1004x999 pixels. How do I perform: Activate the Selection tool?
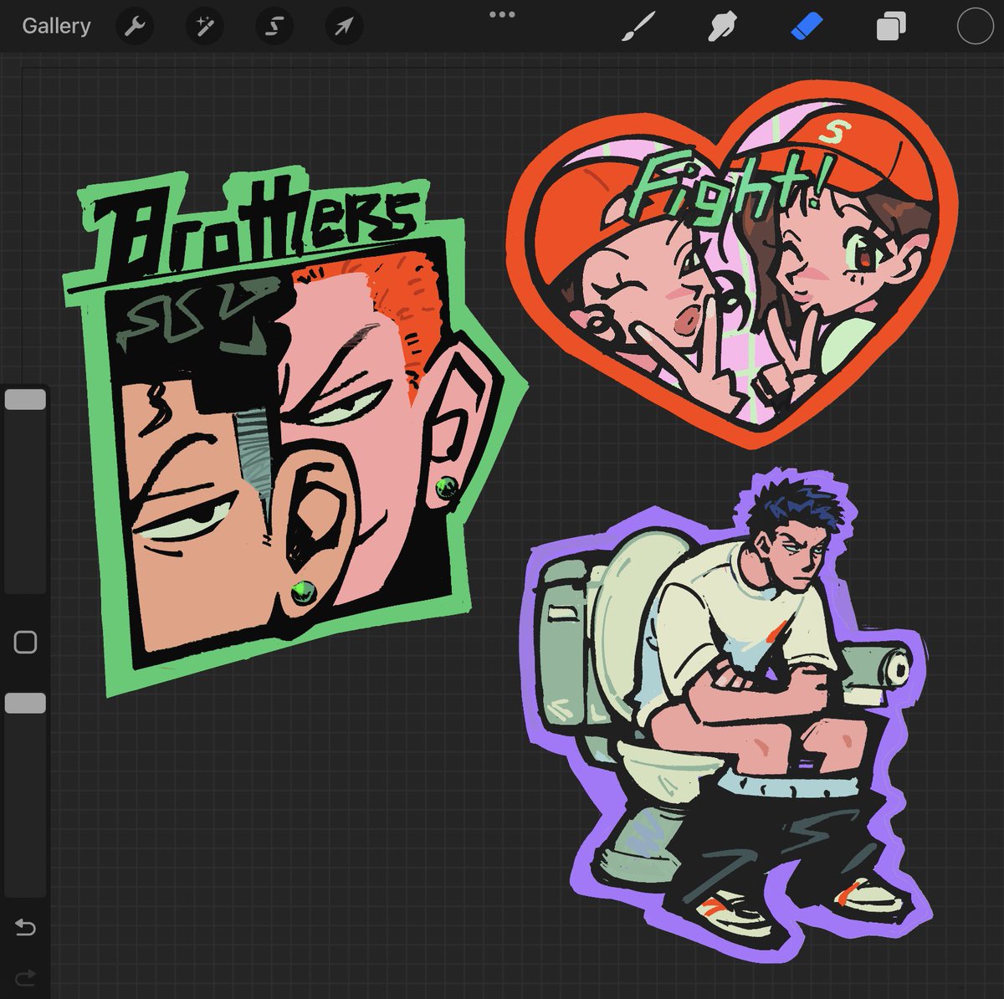click(x=273, y=25)
